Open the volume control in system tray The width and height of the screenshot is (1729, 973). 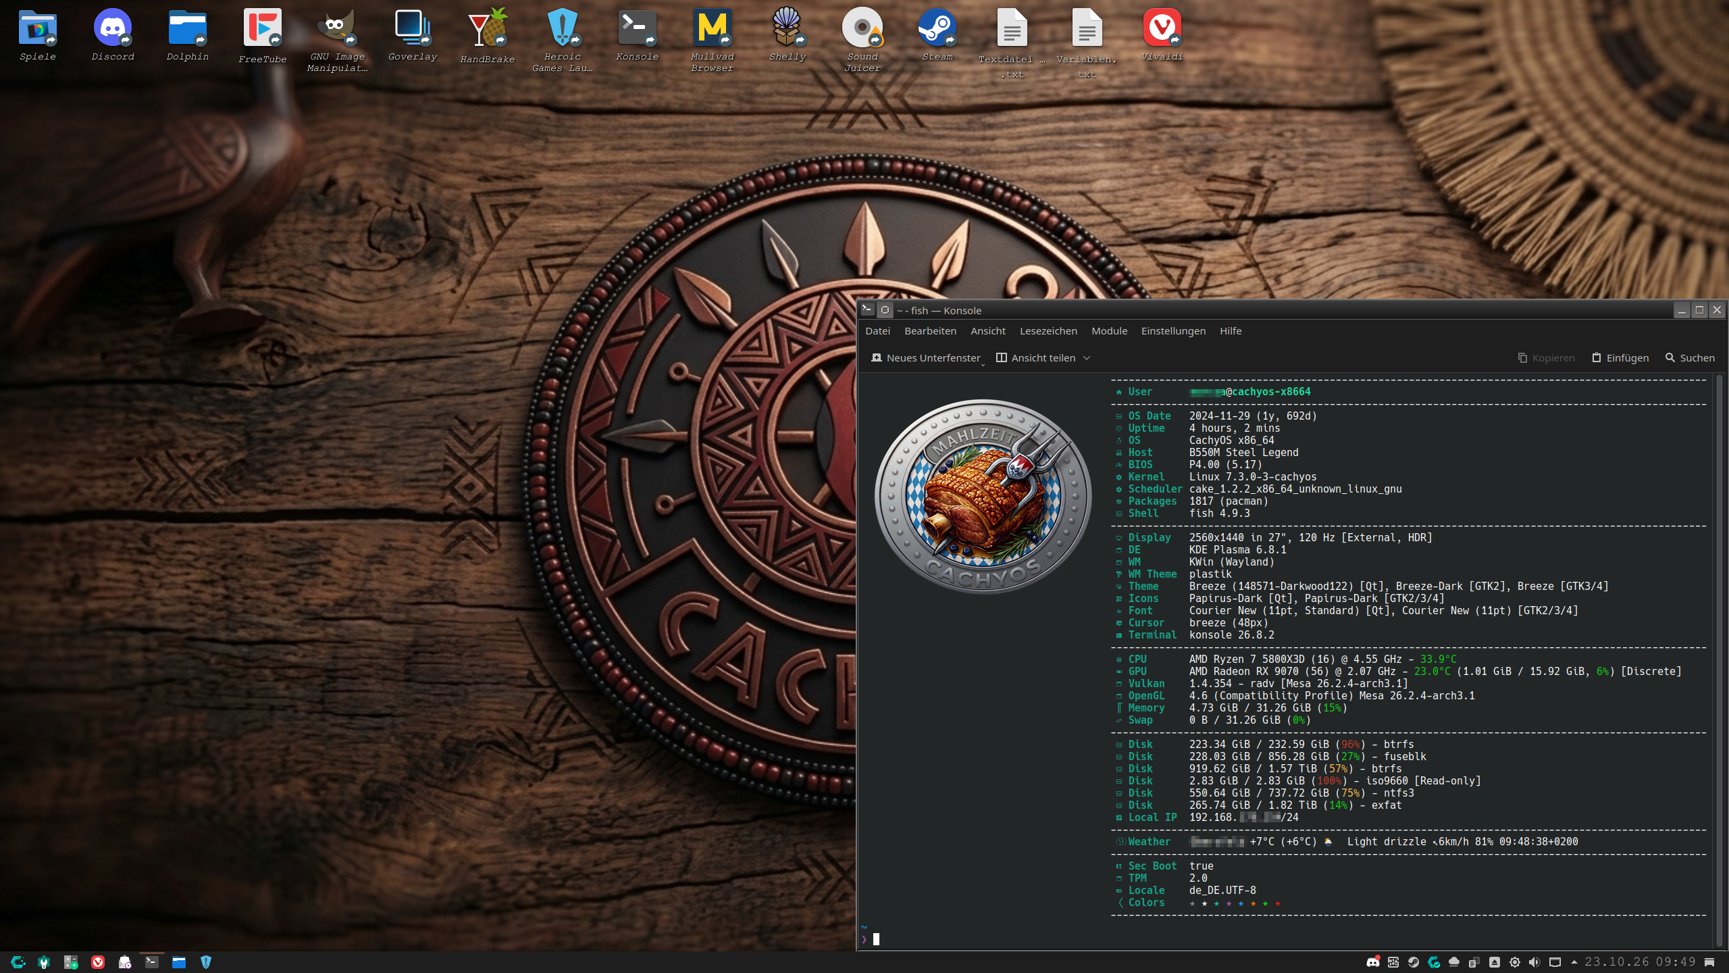[x=1534, y=962]
